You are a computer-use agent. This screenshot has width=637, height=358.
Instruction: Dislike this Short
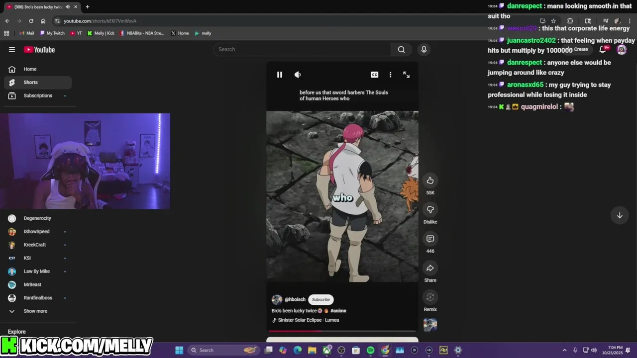click(x=430, y=210)
